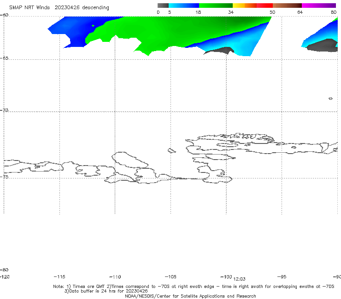Screen dimensions: 341x299
Task: Click gray segment of wind color bar
Action: [x=163, y=6]
